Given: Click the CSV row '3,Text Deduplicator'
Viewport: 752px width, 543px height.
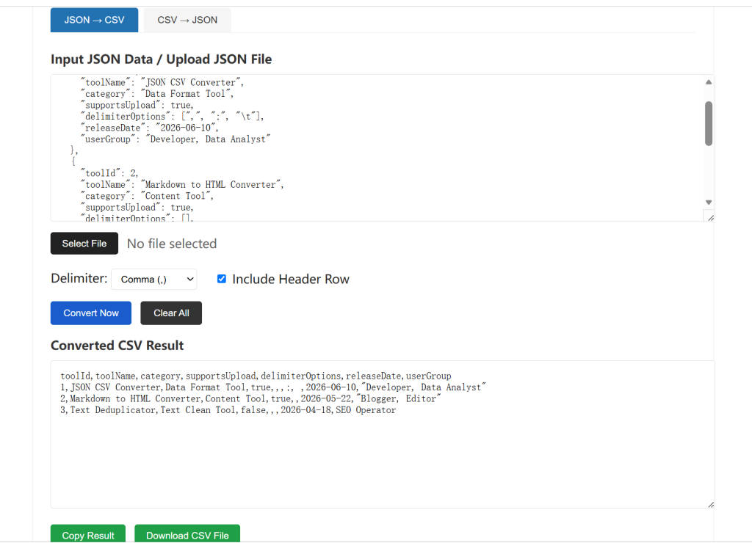Looking at the screenshot, I should coord(228,410).
